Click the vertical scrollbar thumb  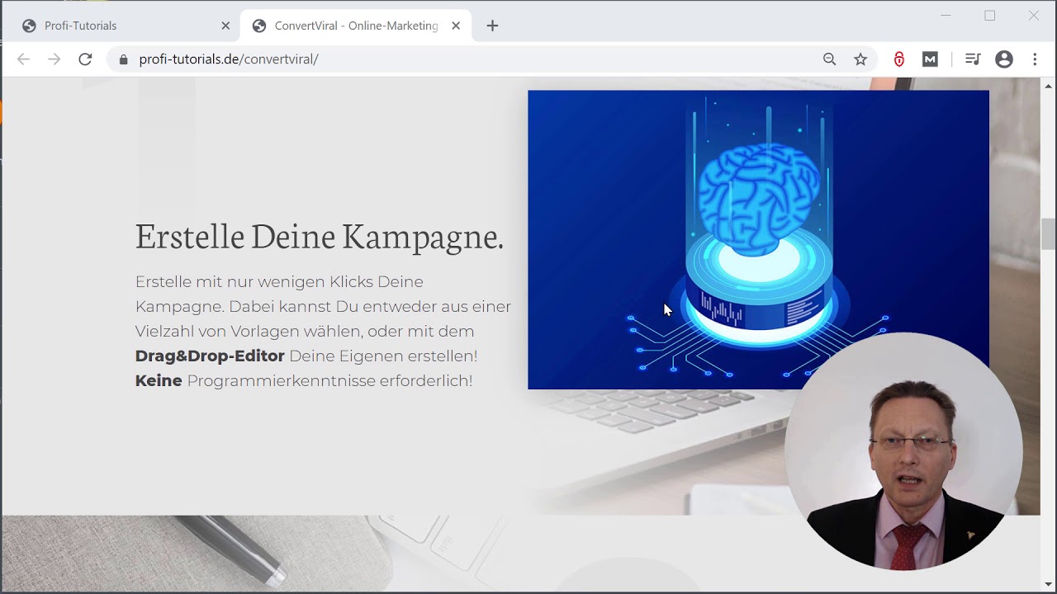click(1049, 233)
